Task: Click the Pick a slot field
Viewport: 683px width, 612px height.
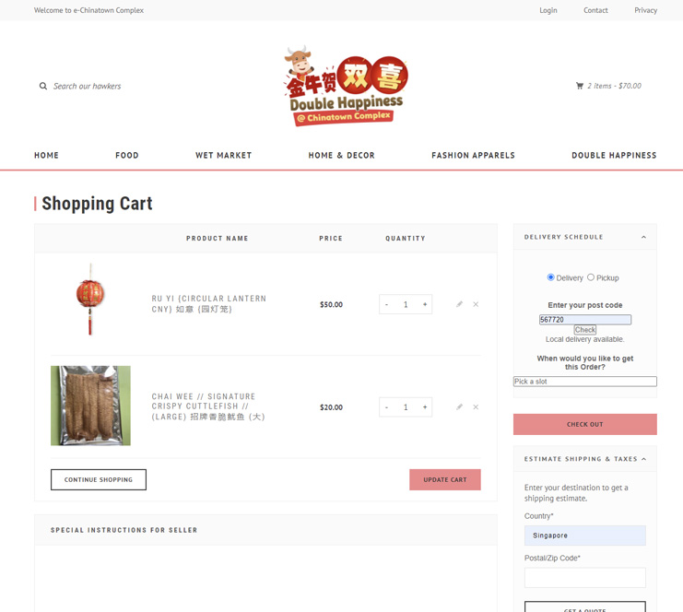Action: click(584, 382)
